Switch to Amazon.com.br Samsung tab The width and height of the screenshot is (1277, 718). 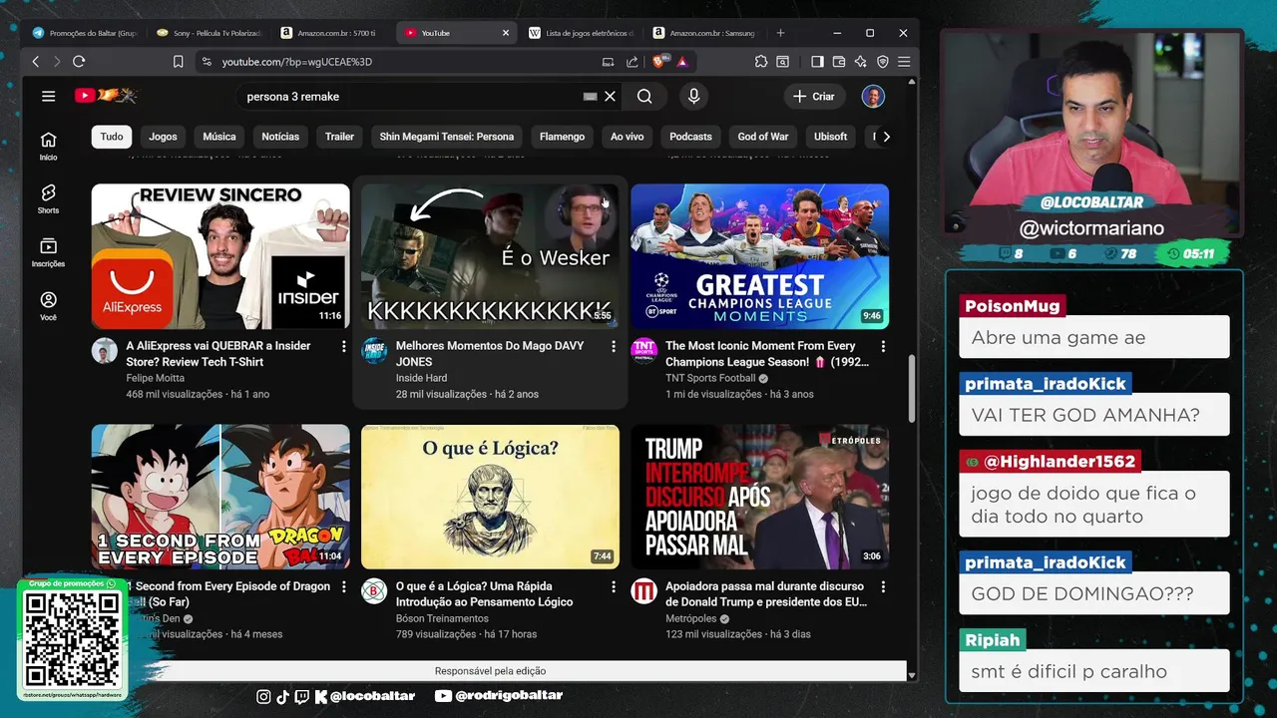(x=704, y=33)
